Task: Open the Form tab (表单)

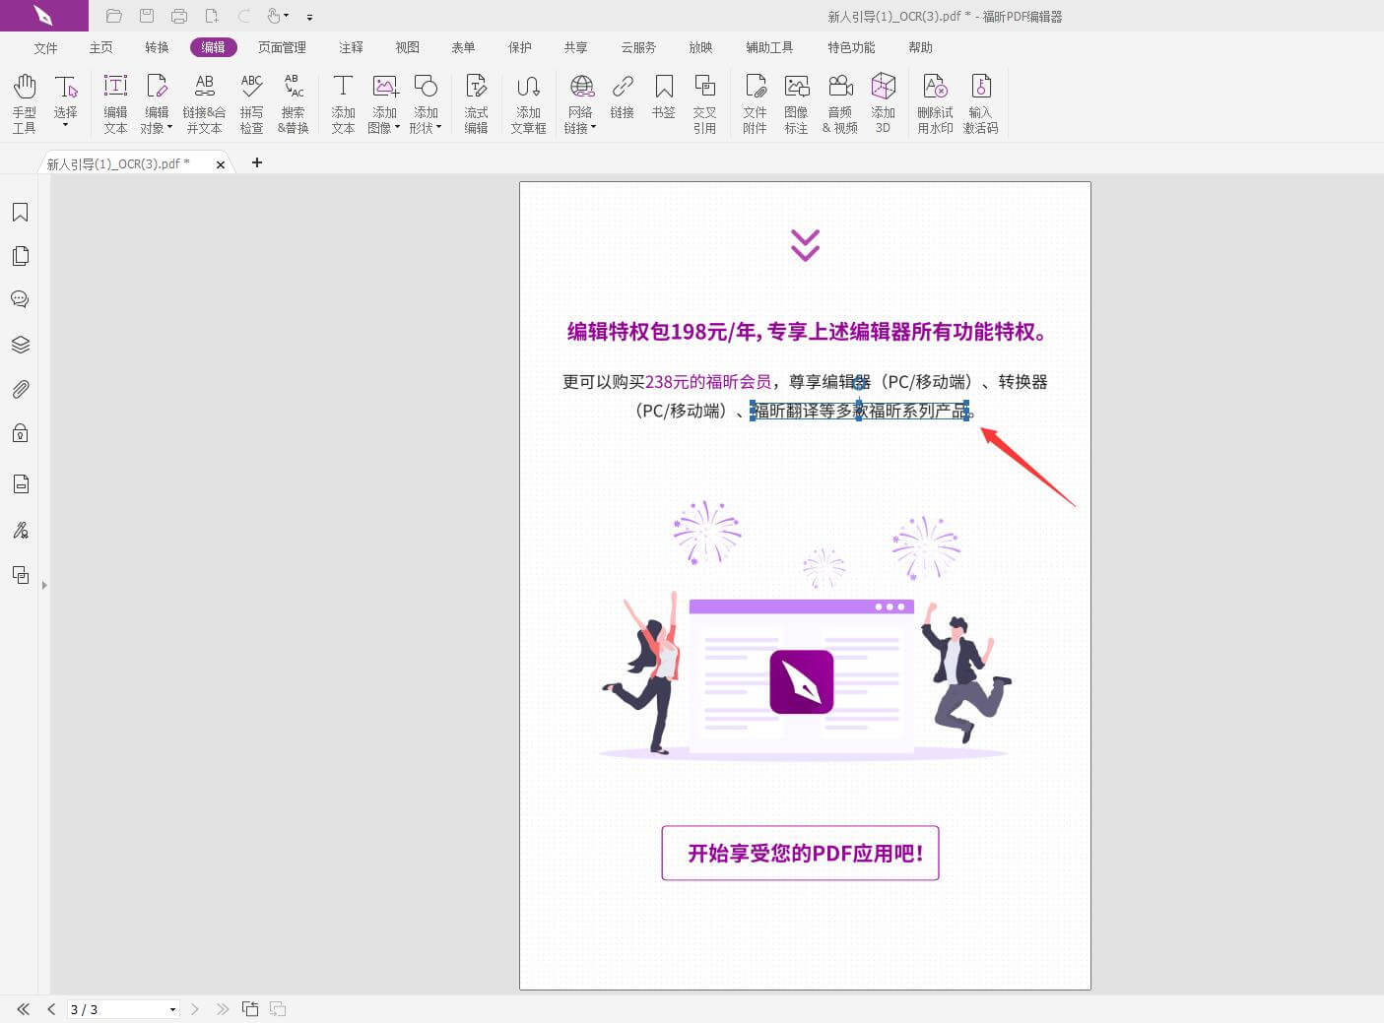Action: (463, 47)
